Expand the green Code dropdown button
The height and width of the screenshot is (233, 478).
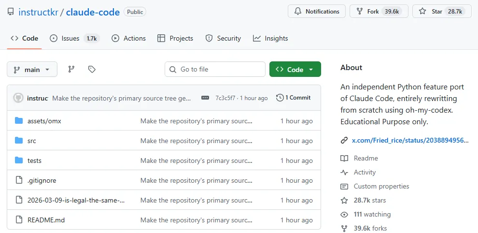(x=295, y=69)
